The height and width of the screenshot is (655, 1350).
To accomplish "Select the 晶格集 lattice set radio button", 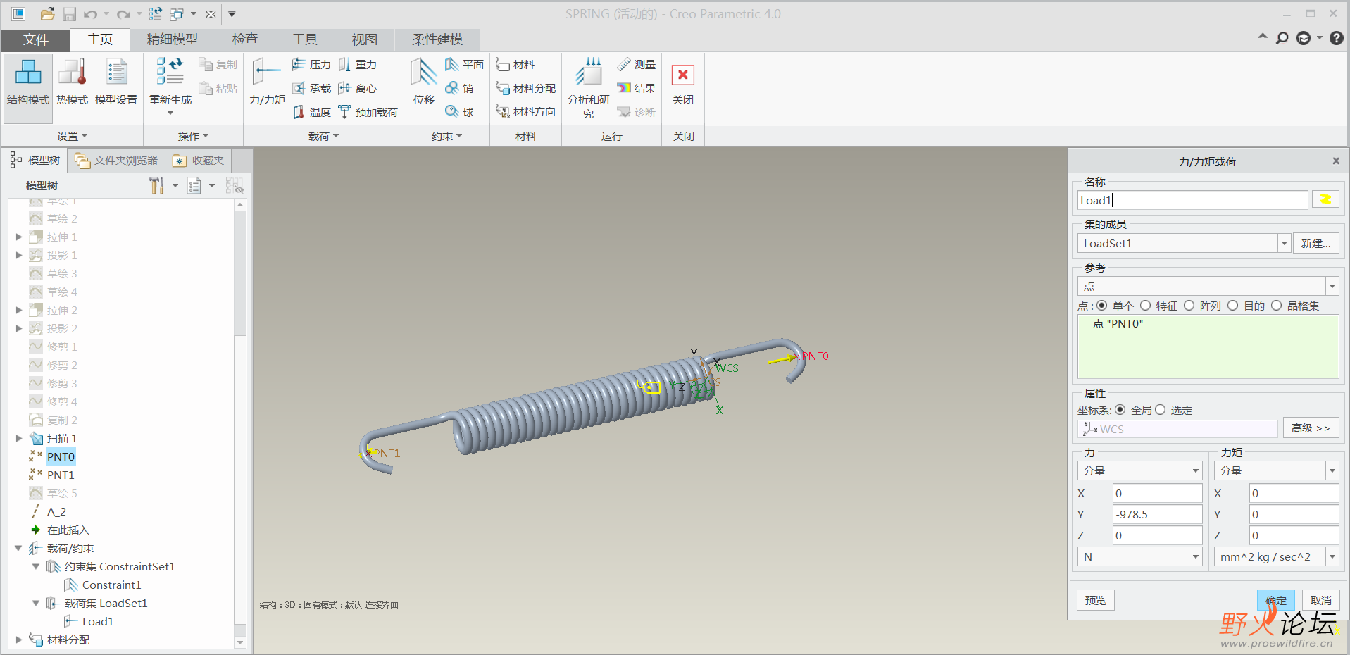I will click(1277, 306).
